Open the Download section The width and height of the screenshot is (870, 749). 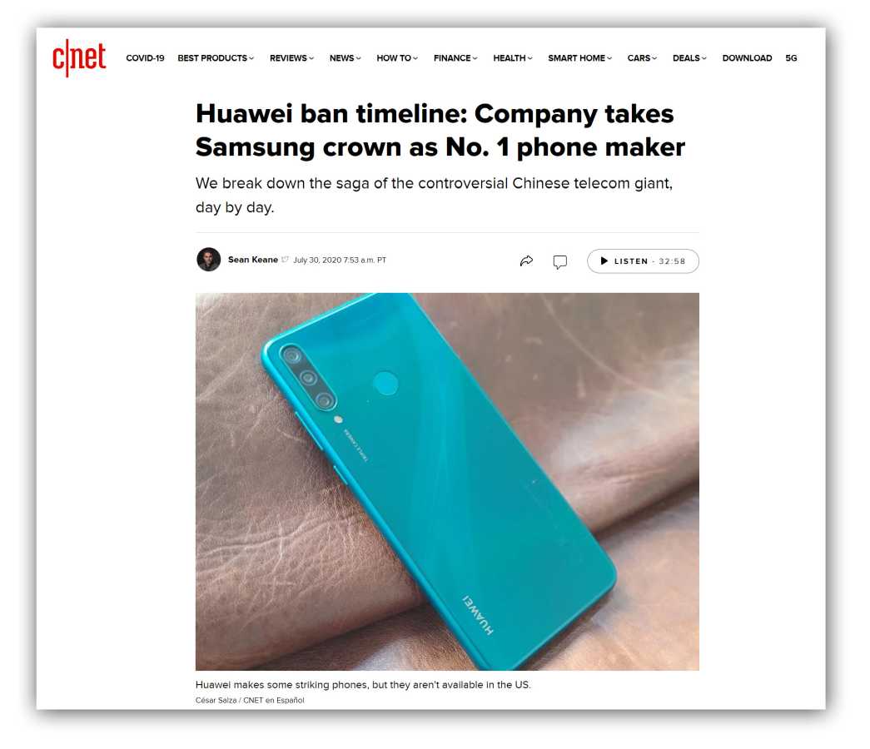[x=747, y=58]
